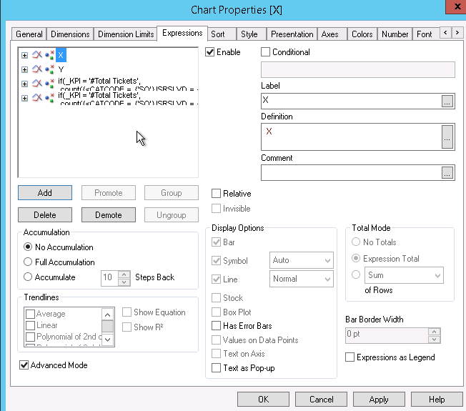Click the Label input field

pos(351,101)
